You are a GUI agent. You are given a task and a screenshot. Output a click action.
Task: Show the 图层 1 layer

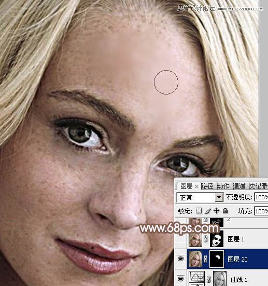click(180, 239)
